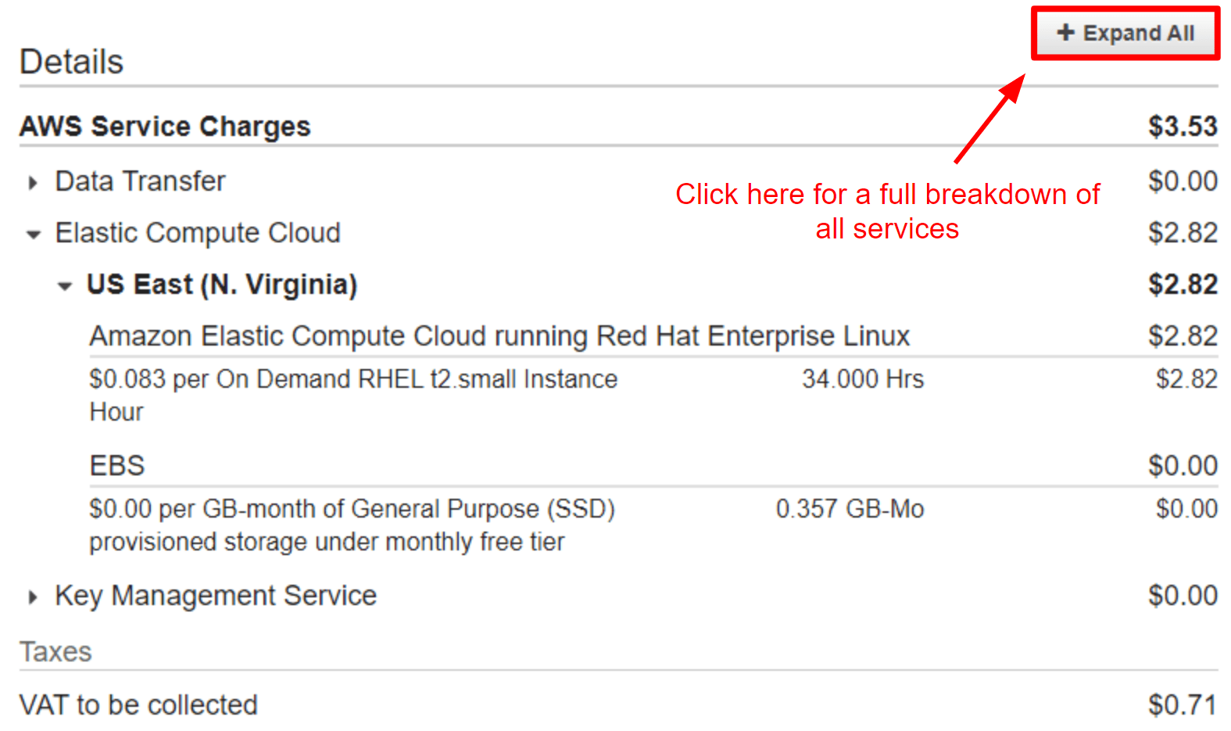This screenshot has height=731, width=1231.
Task: Collapse the US East (N. Virginia) arrow
Action: click(x=65, y=286)
